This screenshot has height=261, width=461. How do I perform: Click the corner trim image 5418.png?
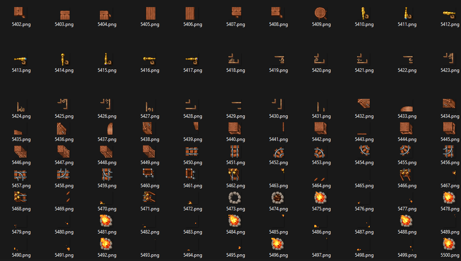point(236,59)
